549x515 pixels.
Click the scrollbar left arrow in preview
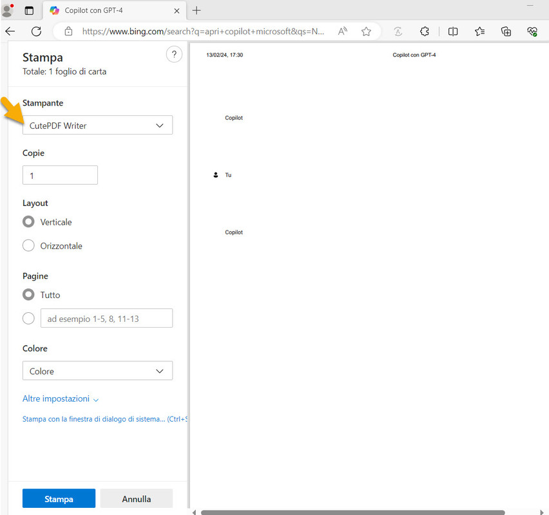click(x=194, y=512)
